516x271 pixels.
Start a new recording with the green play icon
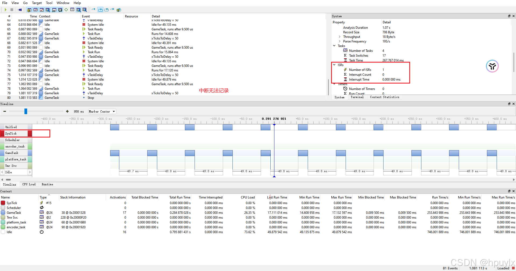click(x=6, y=10)
